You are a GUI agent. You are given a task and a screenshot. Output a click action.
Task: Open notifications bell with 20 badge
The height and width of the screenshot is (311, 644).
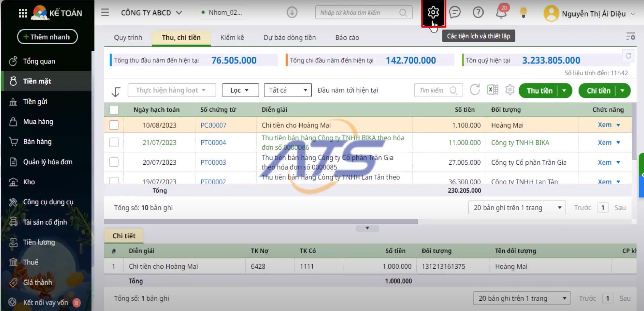[x=501, y=13]
